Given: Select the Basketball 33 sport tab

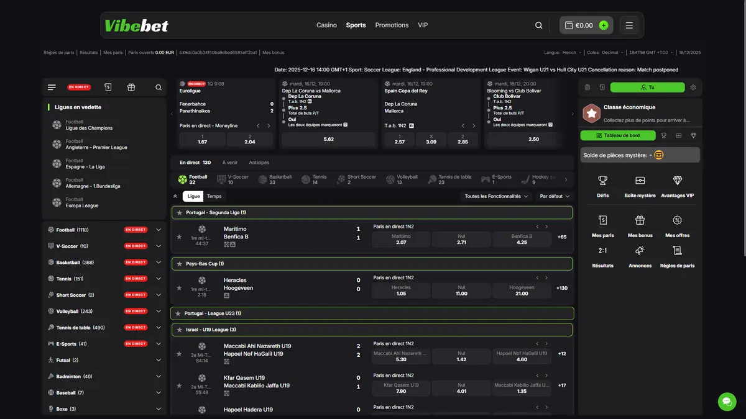Looking at the screenshot, I should [x=275, y=179].
